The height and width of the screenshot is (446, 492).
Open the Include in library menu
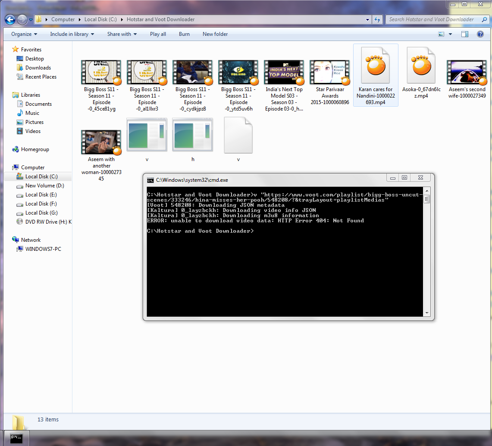(72, 34)
